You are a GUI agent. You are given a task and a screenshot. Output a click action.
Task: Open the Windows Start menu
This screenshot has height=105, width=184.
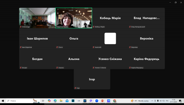(3, 101)
